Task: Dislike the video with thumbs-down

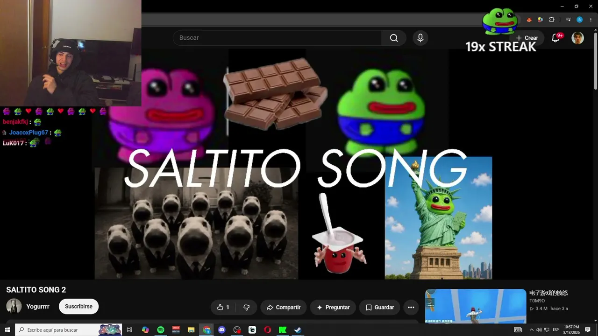Action: click(246, 308)
